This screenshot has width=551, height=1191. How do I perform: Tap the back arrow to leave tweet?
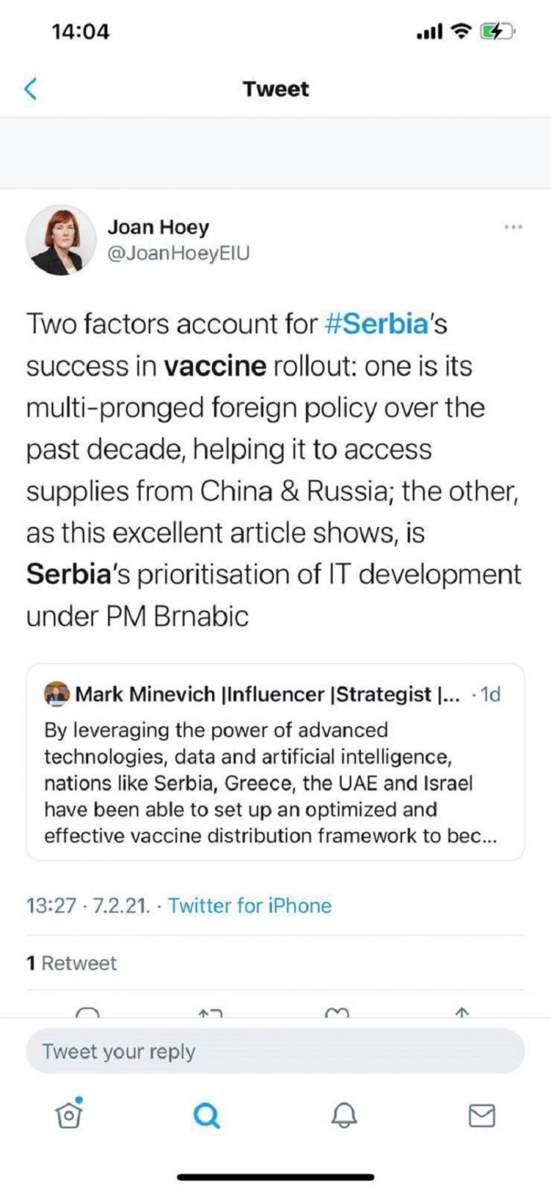point(31,89)
